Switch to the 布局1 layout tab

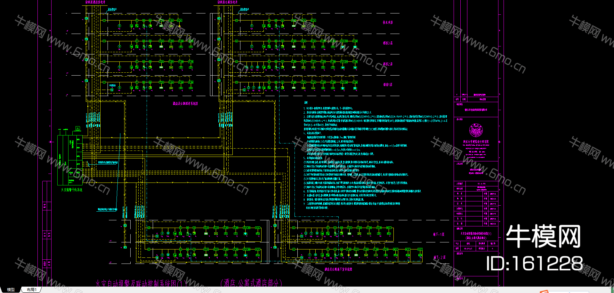32,289
